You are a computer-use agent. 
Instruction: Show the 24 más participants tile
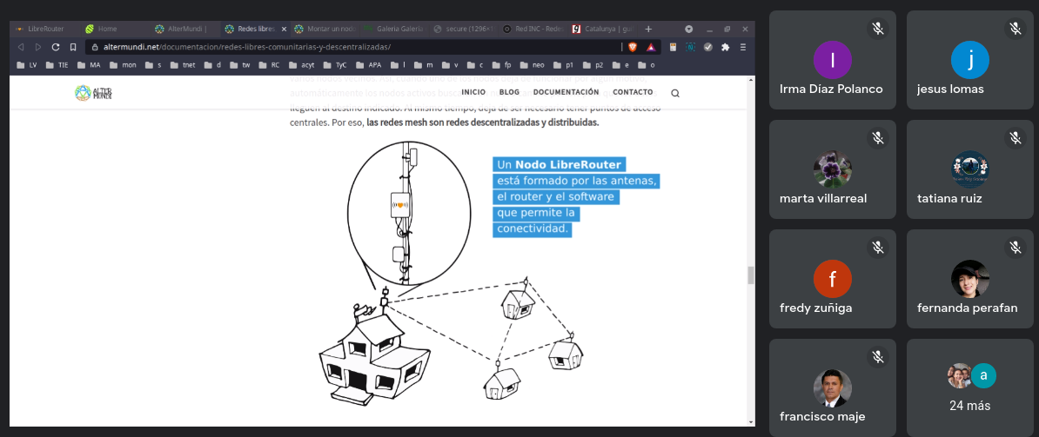[970, 387]
